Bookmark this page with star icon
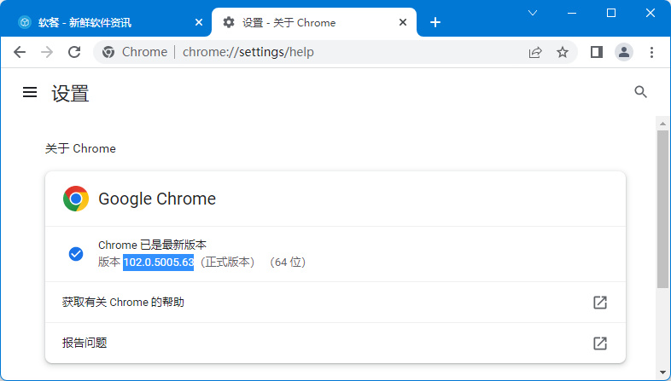The image size is (671, 381). (x=563, y=52)
